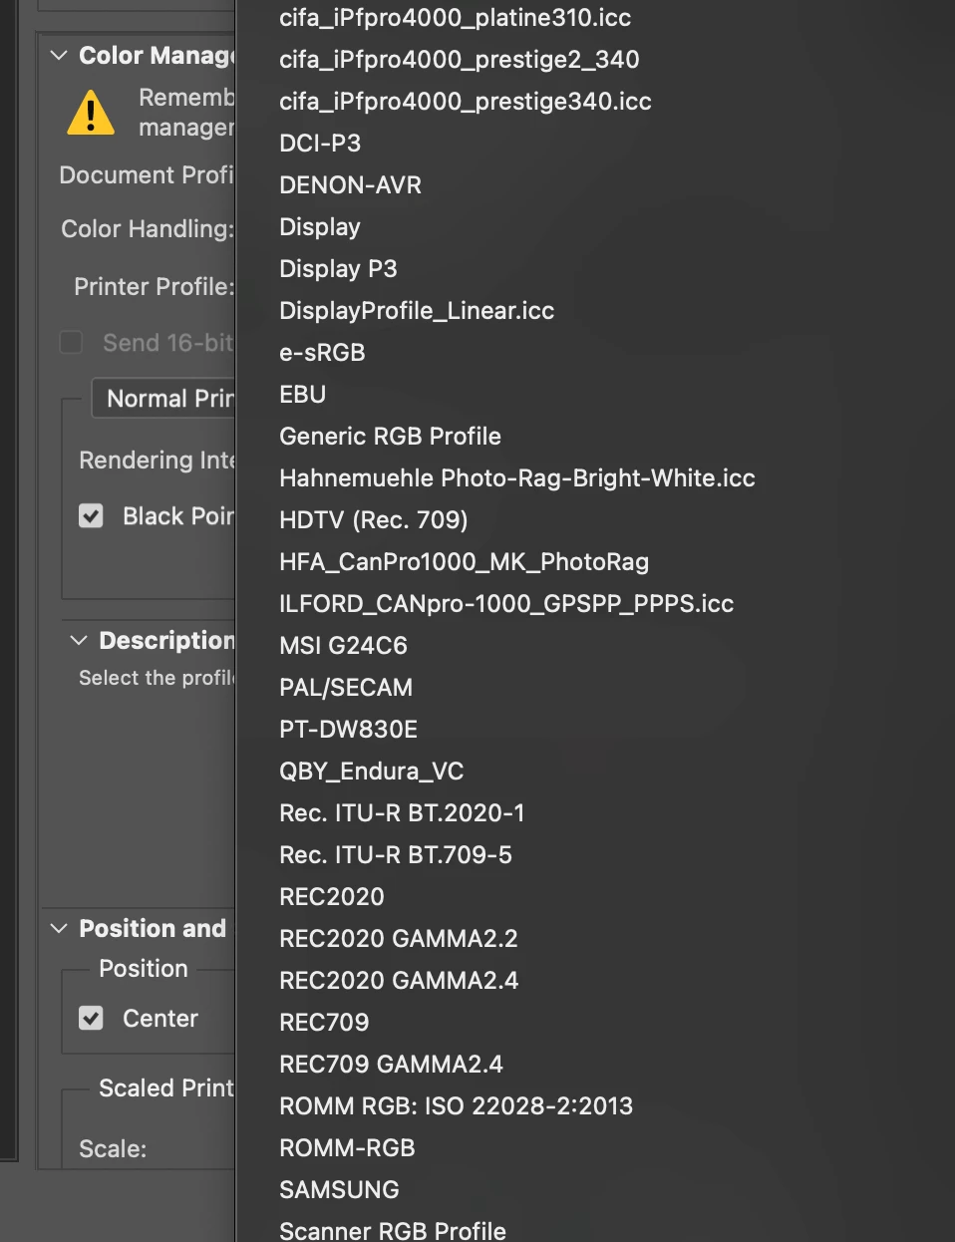This screenshot has width=955, height=1242.
Task: Uncheck the Center position checkbox
Action: click(x=91, y=1018)
